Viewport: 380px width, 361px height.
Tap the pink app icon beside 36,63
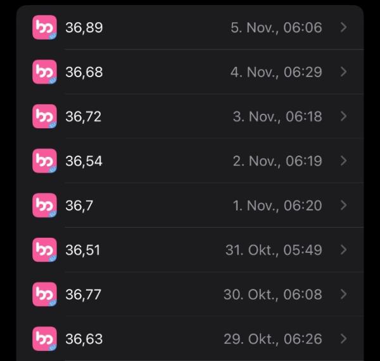click(x=44, y=339)
